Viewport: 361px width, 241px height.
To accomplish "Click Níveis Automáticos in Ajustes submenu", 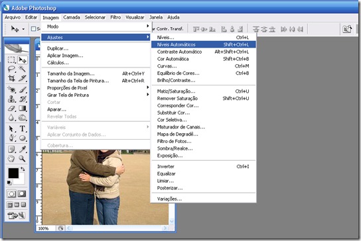I will [x=203, y=44].
